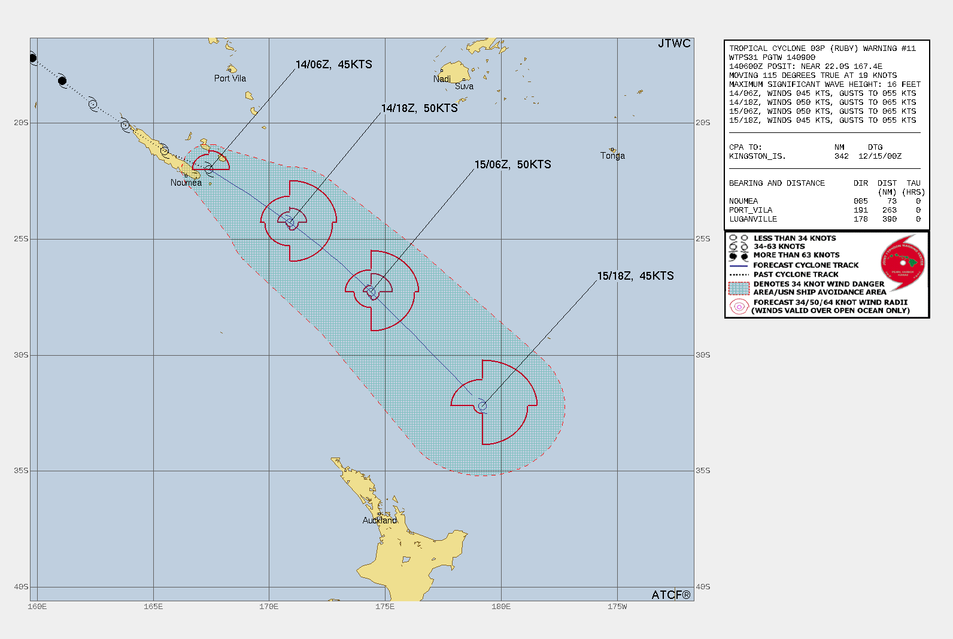Click the Tonga map label
The image size is (953, 639).
[x=613, y=156]
